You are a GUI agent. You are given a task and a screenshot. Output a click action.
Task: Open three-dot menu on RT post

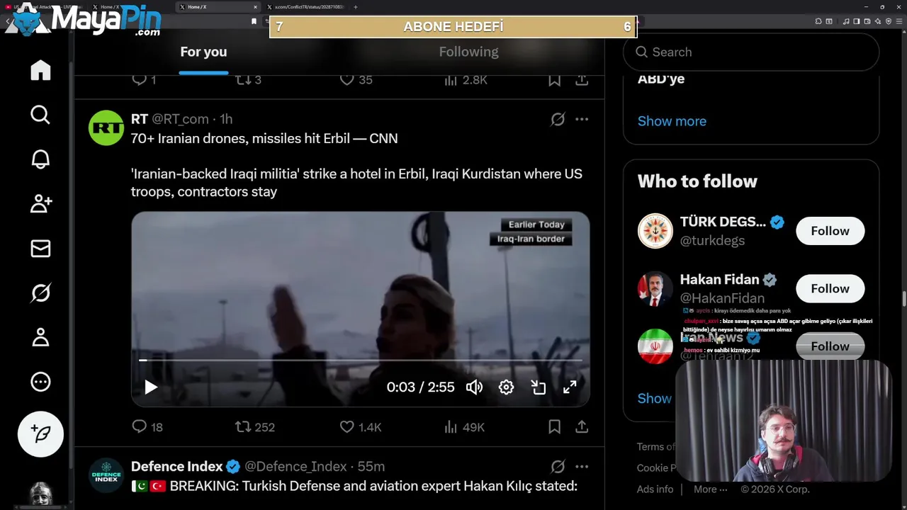pyautogui.click(x=582, y=119)
